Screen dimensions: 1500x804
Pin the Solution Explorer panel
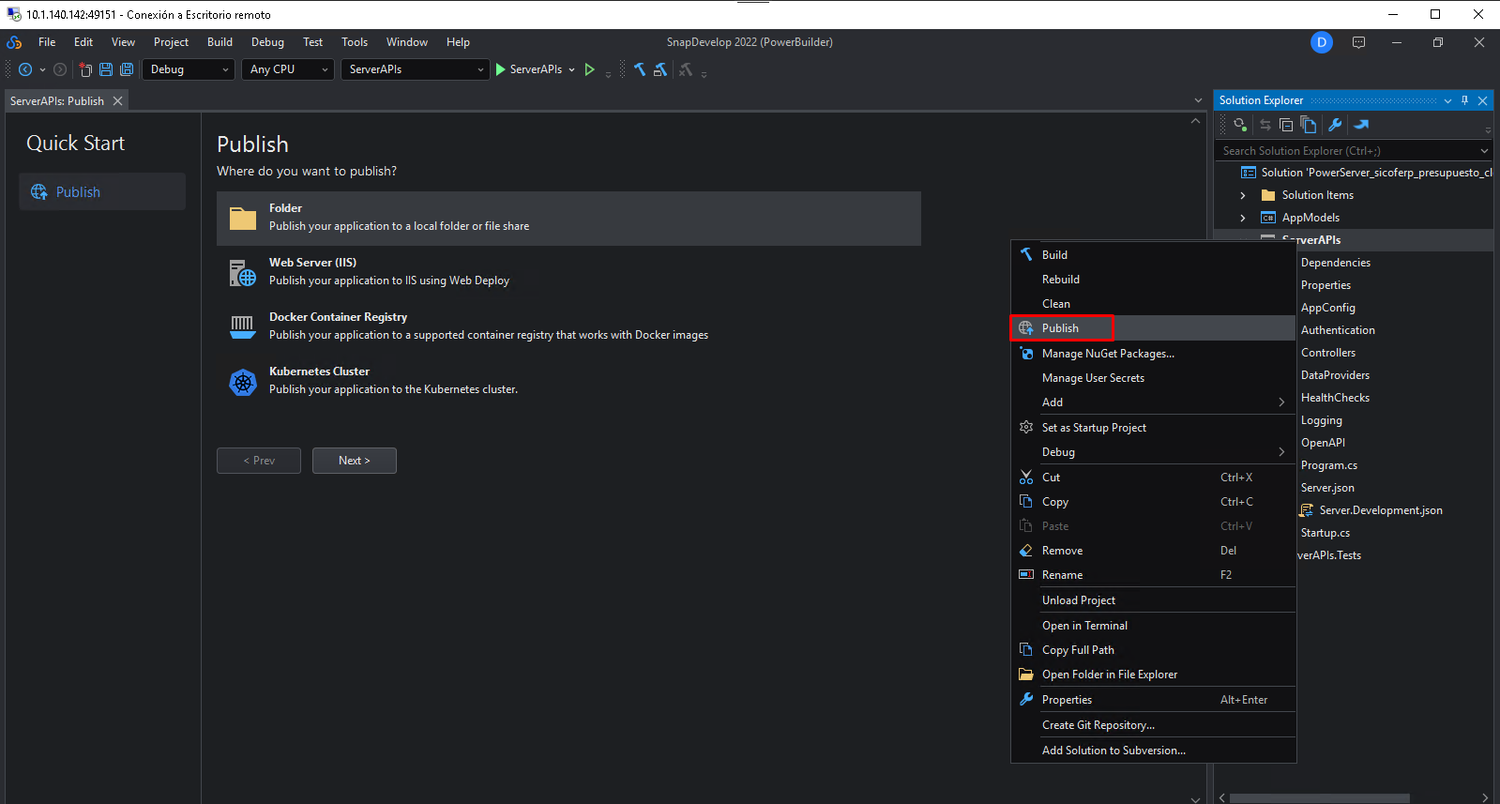pos(1464,100)
